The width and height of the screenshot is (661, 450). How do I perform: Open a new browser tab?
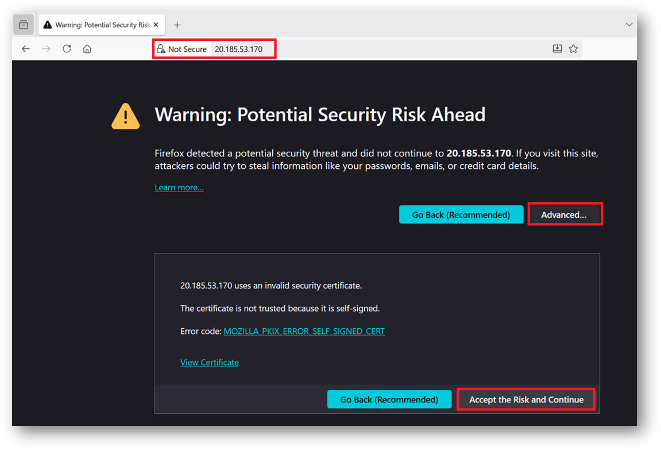(x=177, y=25)
